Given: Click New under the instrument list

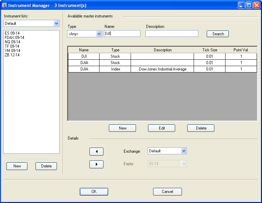Looking at the screenshot, I should point(17,166).
